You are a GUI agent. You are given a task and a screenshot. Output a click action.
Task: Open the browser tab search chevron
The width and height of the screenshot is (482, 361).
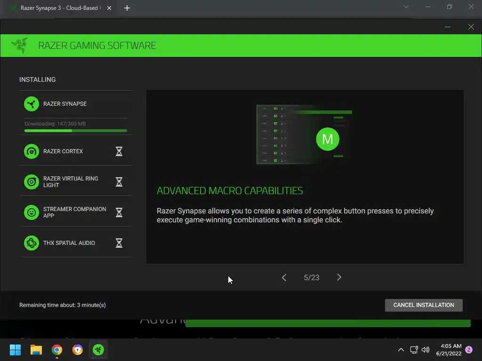coord(406,7)
